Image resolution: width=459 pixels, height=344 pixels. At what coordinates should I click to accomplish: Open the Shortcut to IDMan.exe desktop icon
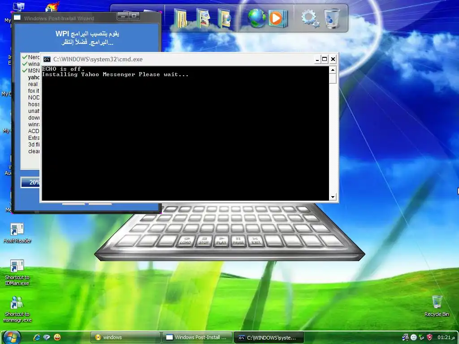tap(17, 273)
